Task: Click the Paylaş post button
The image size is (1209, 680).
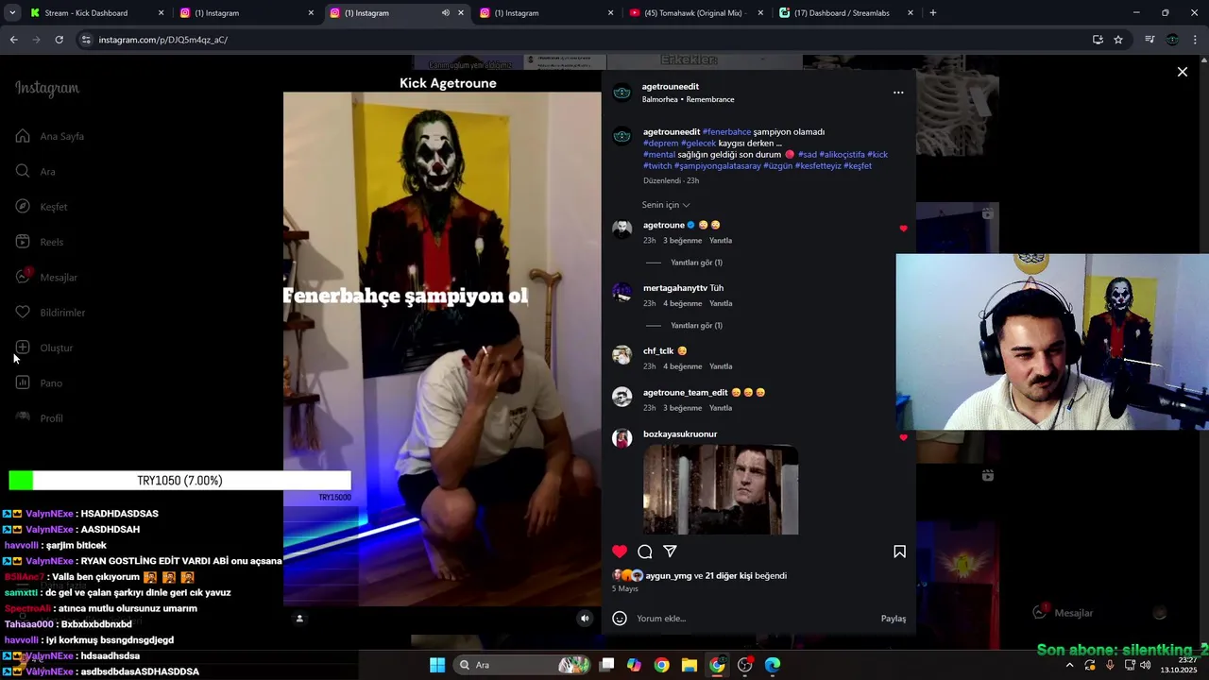Action: tap(894, 619)
